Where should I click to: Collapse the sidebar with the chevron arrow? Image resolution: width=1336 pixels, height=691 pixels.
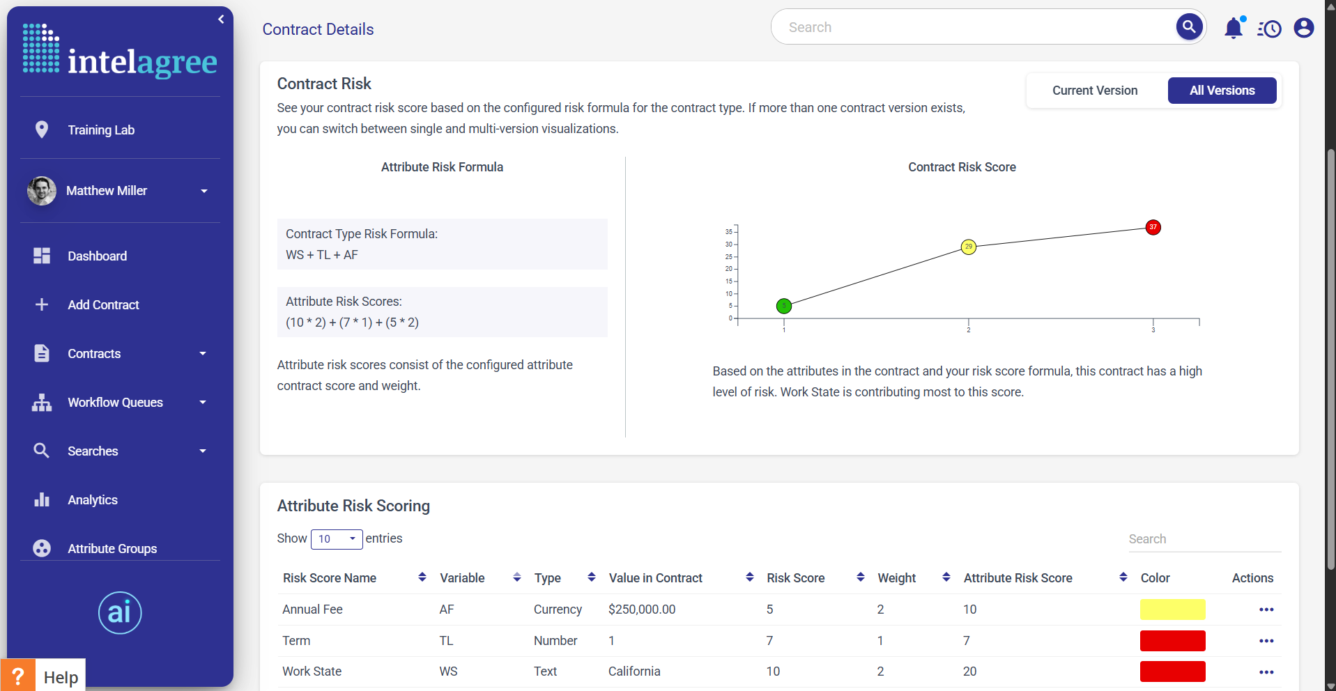(221, 20)
